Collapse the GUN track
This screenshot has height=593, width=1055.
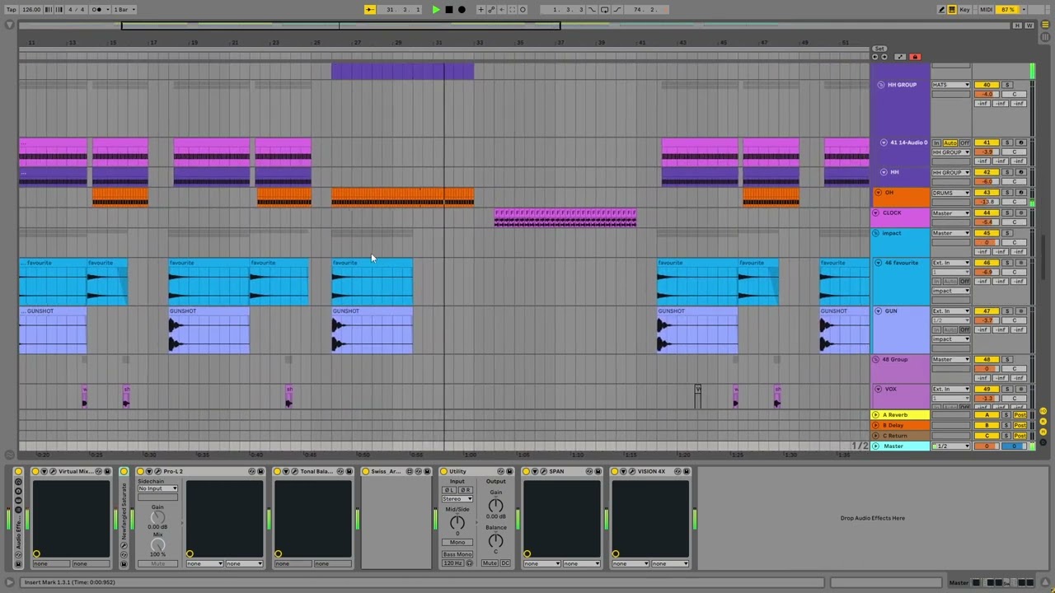point(879,311)
